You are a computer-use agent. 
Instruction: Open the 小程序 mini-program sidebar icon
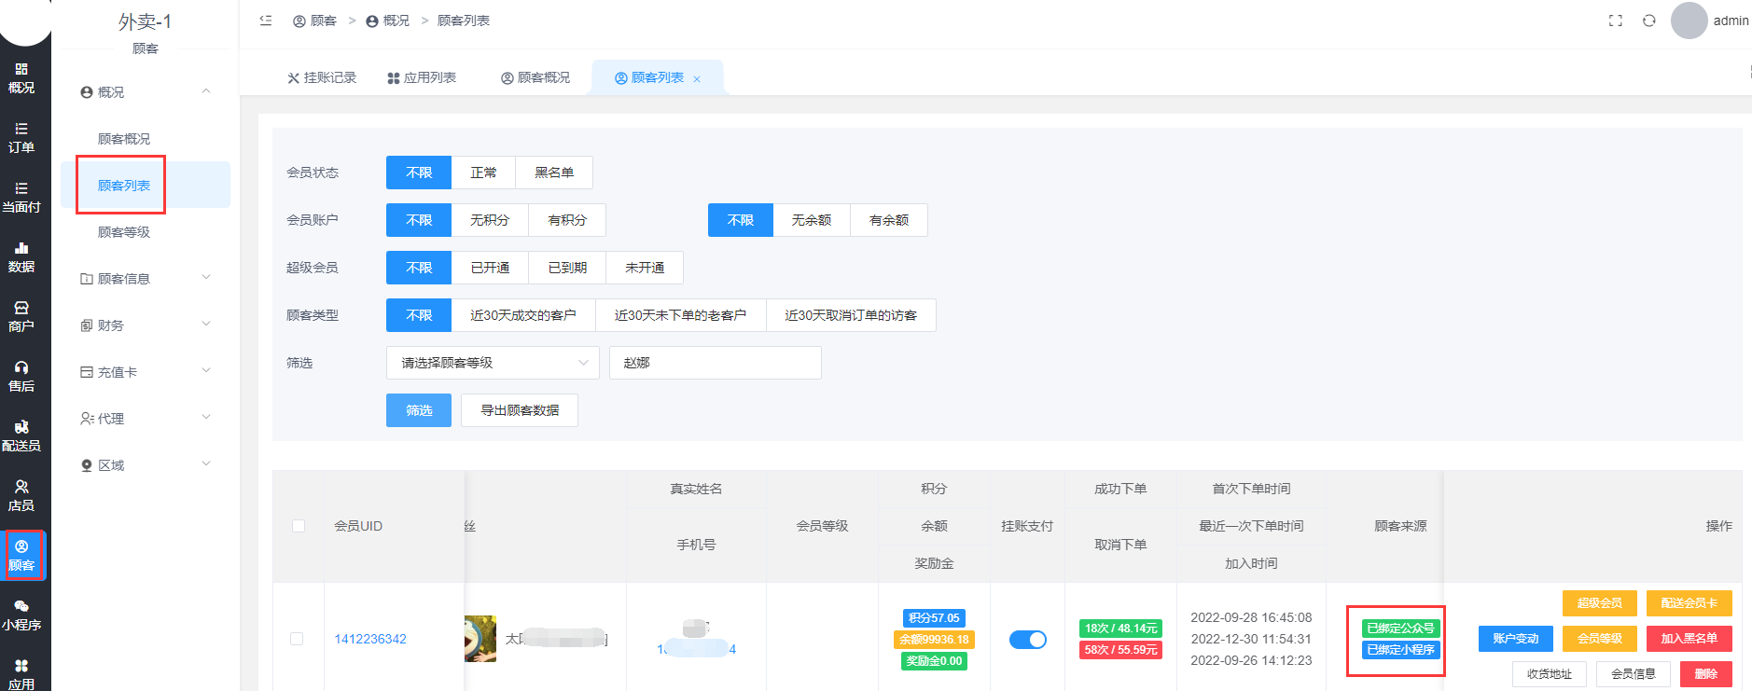21,615
